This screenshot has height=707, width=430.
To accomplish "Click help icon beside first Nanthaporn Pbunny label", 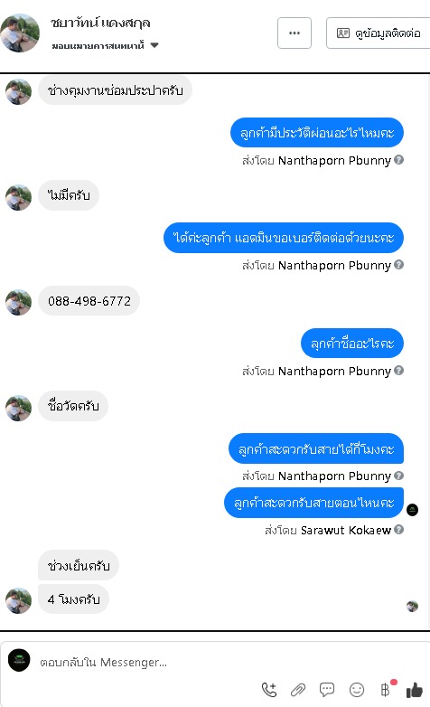I will coord(399,160).
